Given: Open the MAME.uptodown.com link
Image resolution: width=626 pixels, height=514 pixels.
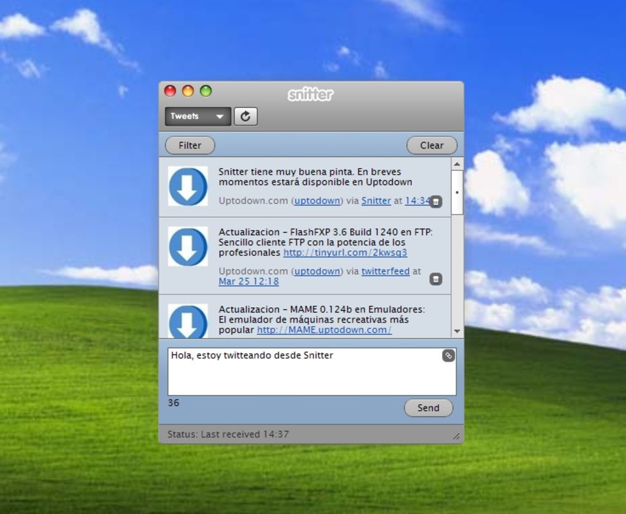Looking at the screenshot, I should click(324, 330).
